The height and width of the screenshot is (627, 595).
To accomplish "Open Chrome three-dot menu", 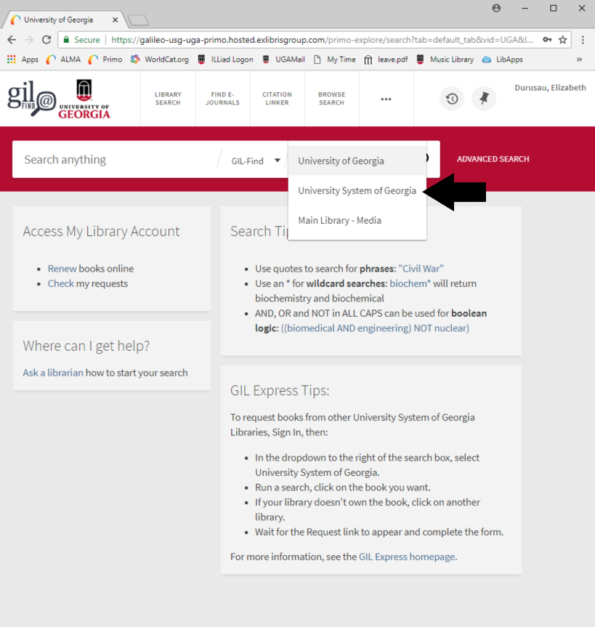I will (x=583, y=40).
